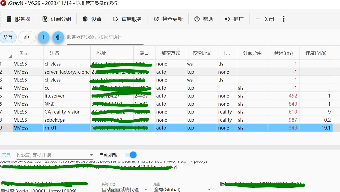Click the 987 latency value
The width and height of the screenshot is (340, 192).
coord(293,120)
